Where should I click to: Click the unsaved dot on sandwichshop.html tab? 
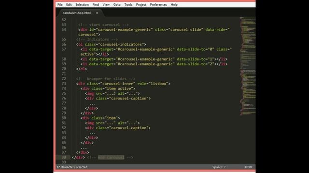(97, 13)
